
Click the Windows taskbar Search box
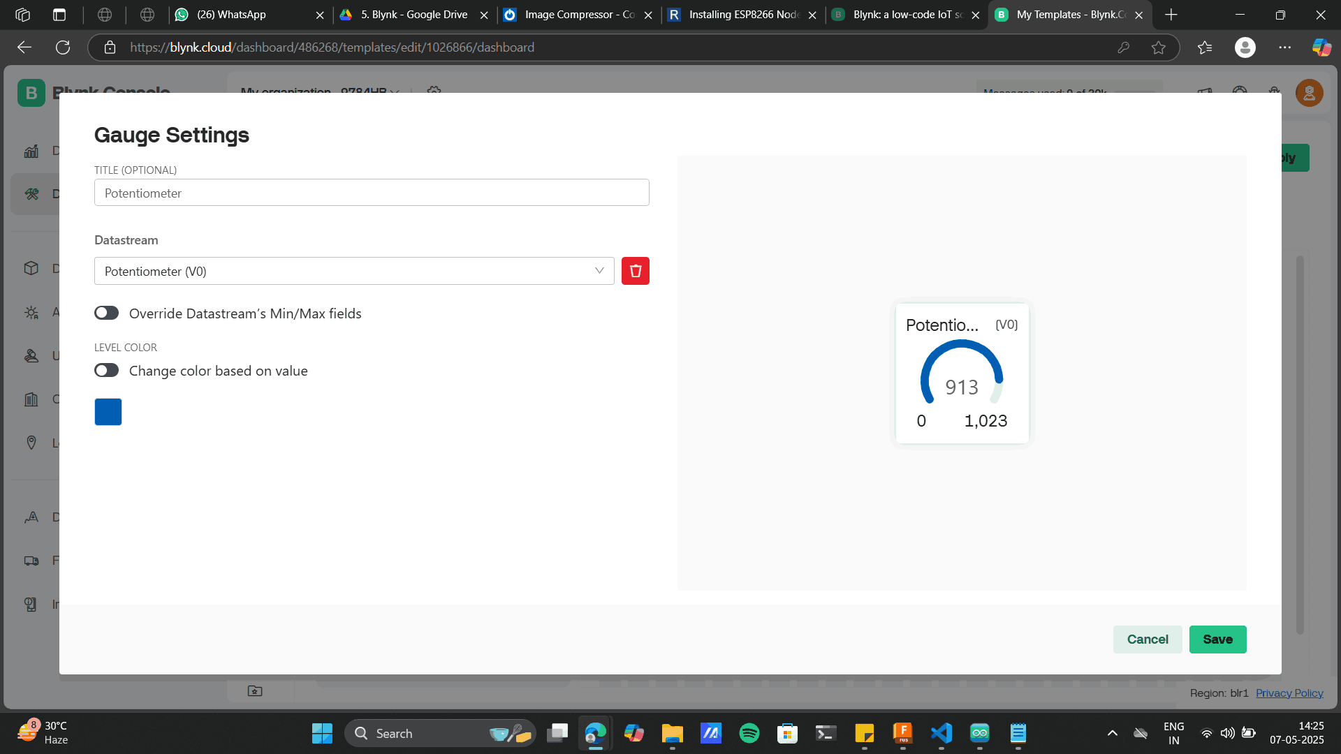[440, 733]
